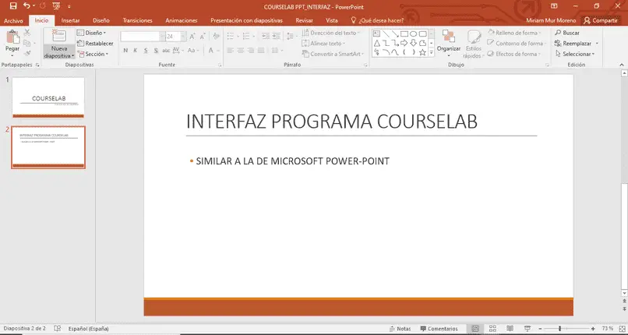This screenshot has width=628, height=335.
Task: Click the Pegar clipboard icon
Action: tap(12, 37)
